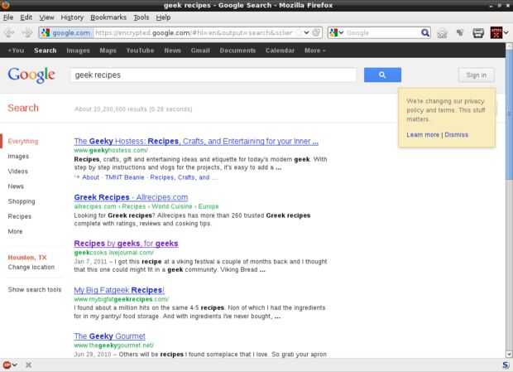This screenshot has width=513, height=372.
Task: Open the search engine selector dropdown
Action: [336, 33]
